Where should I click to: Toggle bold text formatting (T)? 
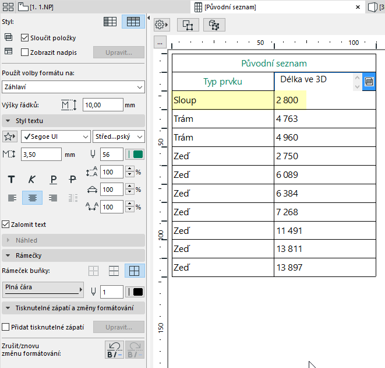(11, 180)
